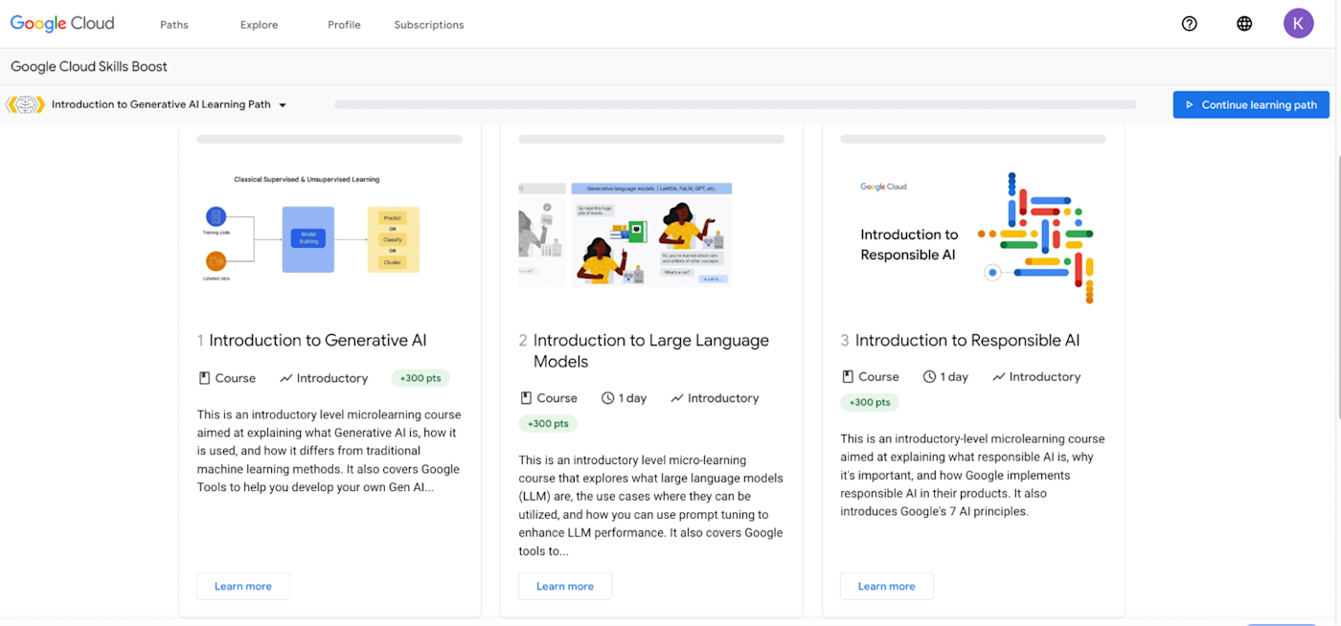
Task: Click the Google Cloud logo
Action: click(62, 24)
